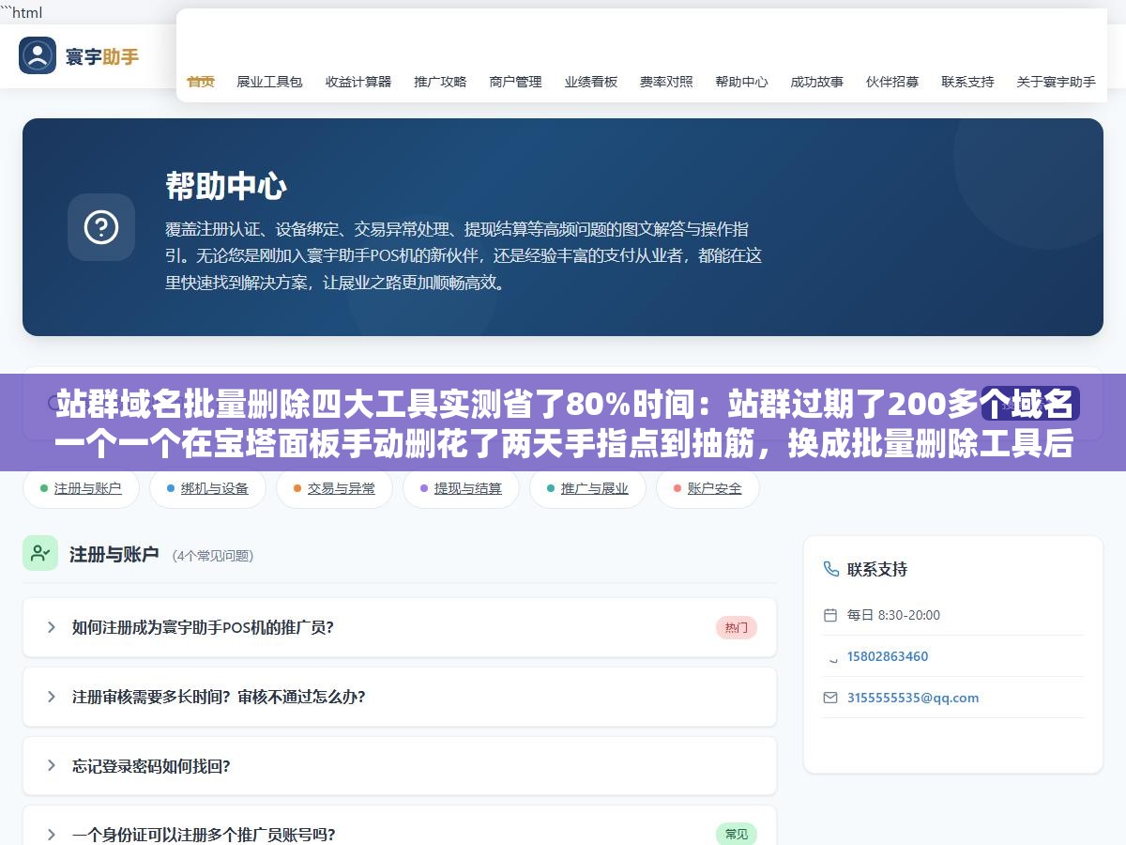This screenshot has height=845, width=1126.
Task: Expand the question 注册审核需要多长时间
Action: (400, 697)
